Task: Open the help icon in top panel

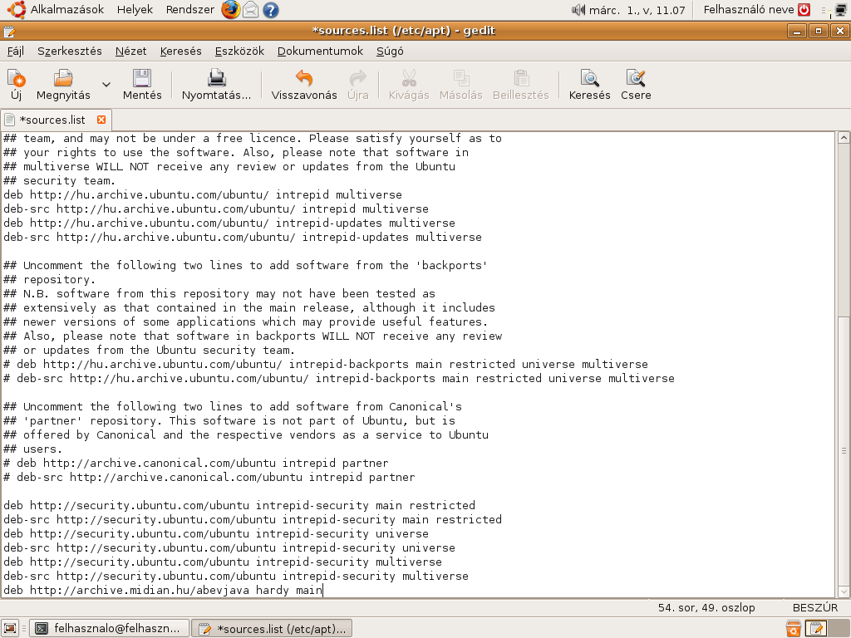Action: (x=270, y=10)
